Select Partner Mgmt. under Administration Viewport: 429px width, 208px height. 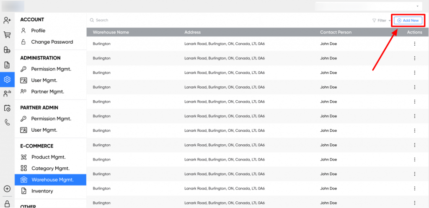(47, 91)
